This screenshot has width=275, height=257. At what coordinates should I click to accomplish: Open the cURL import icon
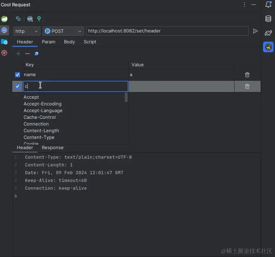(30, 19)
